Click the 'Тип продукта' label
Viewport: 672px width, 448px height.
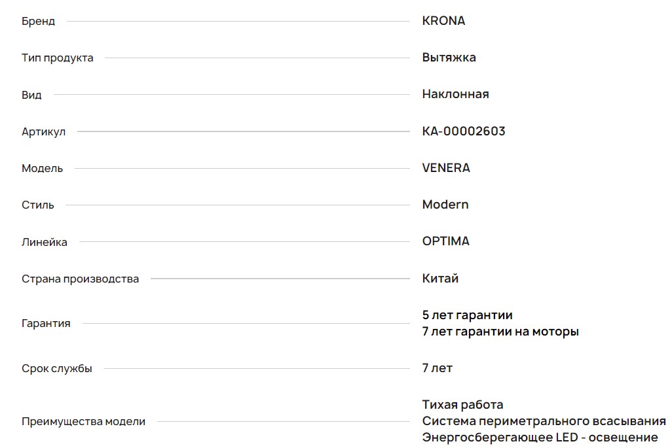point(57,58)
